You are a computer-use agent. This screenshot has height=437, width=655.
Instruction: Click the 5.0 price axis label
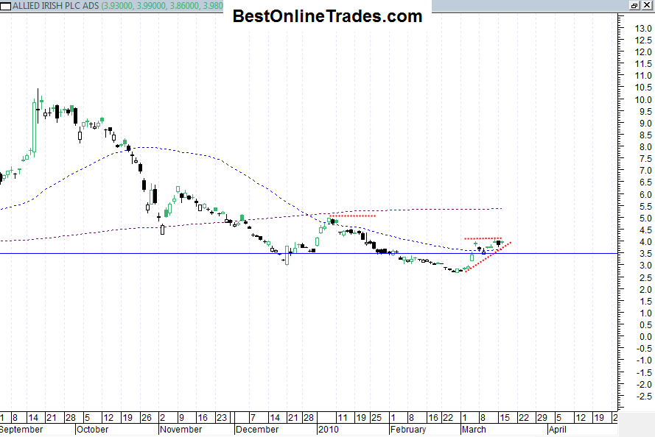pos(646,218)
